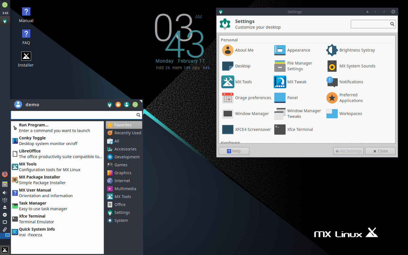Viewport: 408px width, 255px height.
Task: Select Accessories category
Action: point(124,149)
